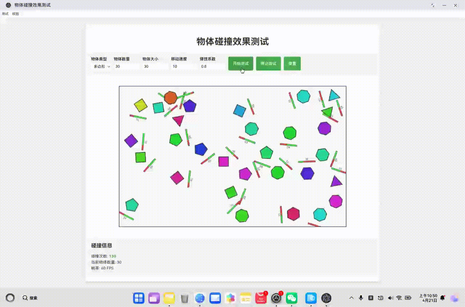The width and height of the screenshot is (465, 307).
Task: Click the microphone icon in the system tray
Action: 360,298
